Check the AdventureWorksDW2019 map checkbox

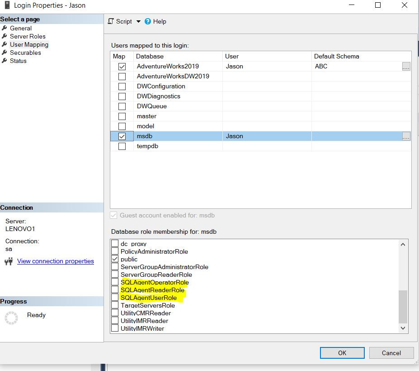pos(122,77)
